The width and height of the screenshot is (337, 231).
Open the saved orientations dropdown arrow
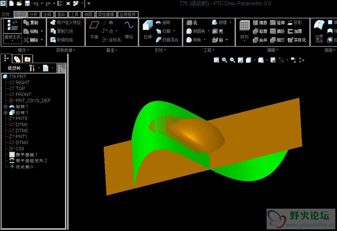(267, 60)
